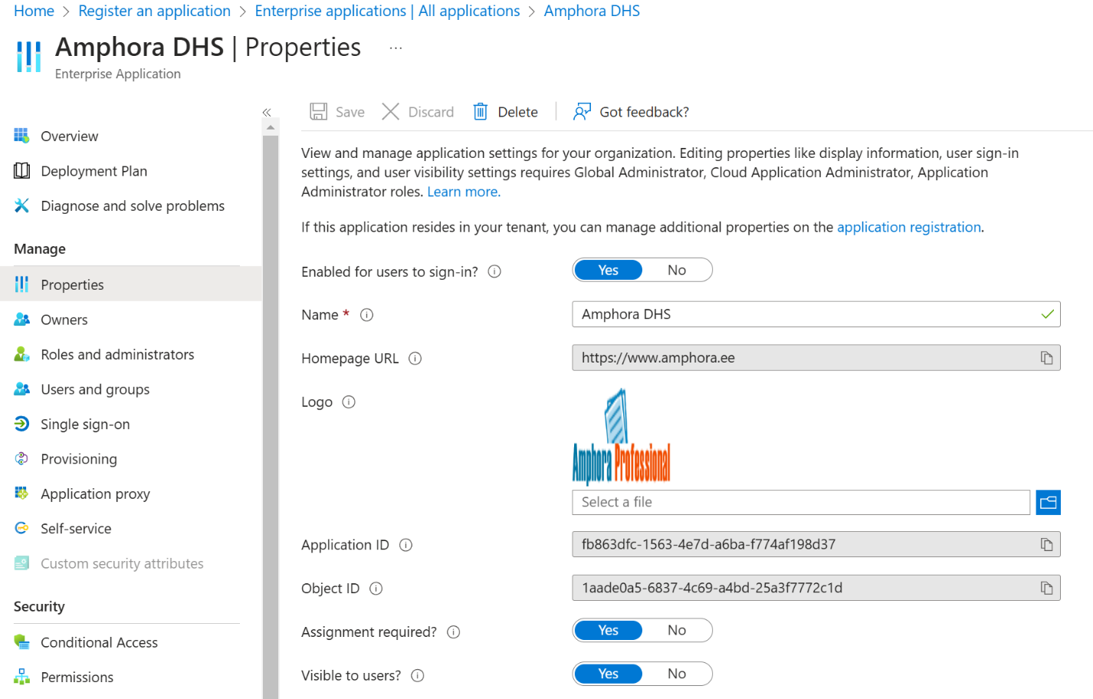This screenshot has height=699, width=1093.
Task: Show info tooltip for Homepage URL
Action: (415, 359)
